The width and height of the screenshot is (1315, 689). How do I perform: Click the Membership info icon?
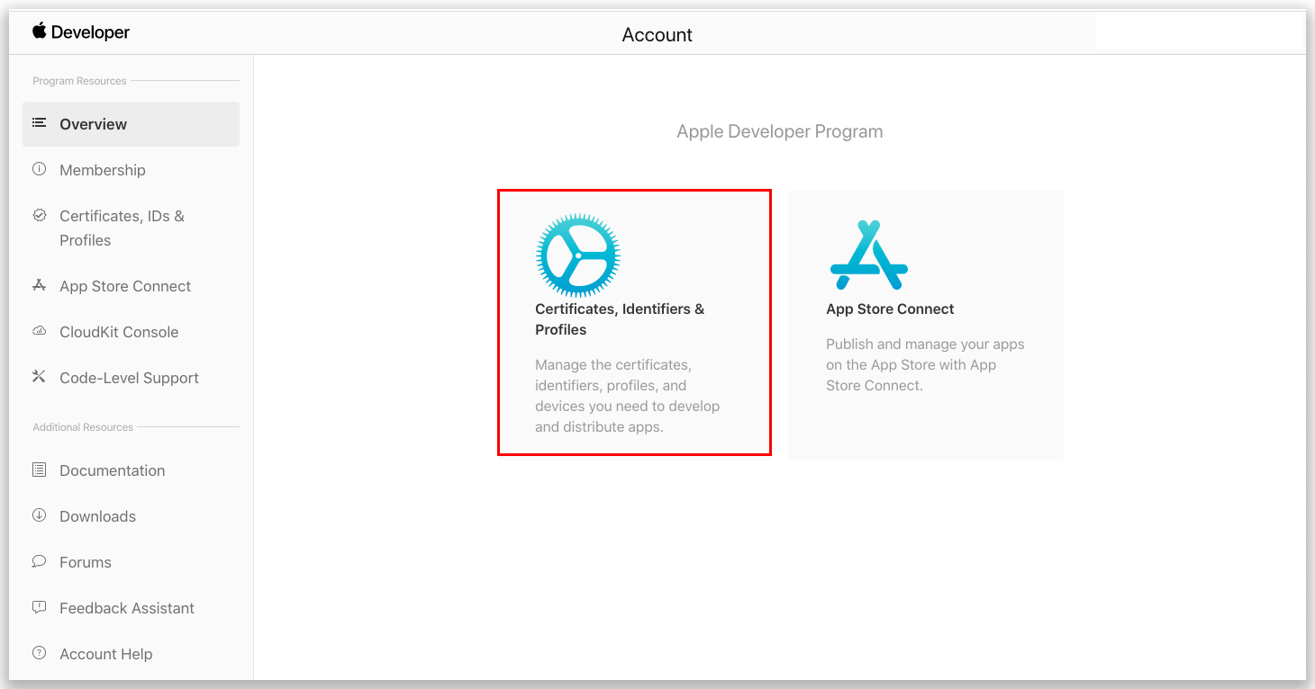39,169
